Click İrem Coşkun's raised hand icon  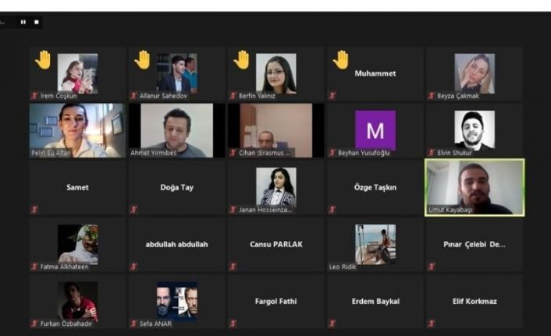(43, 60)
